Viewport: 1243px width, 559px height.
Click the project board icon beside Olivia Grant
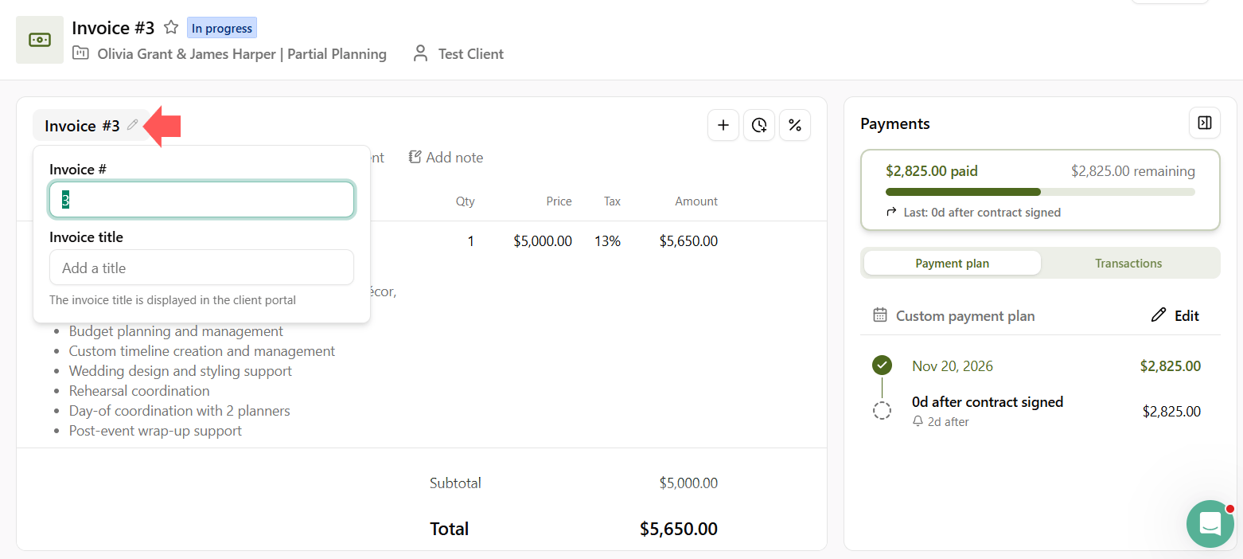80,53
